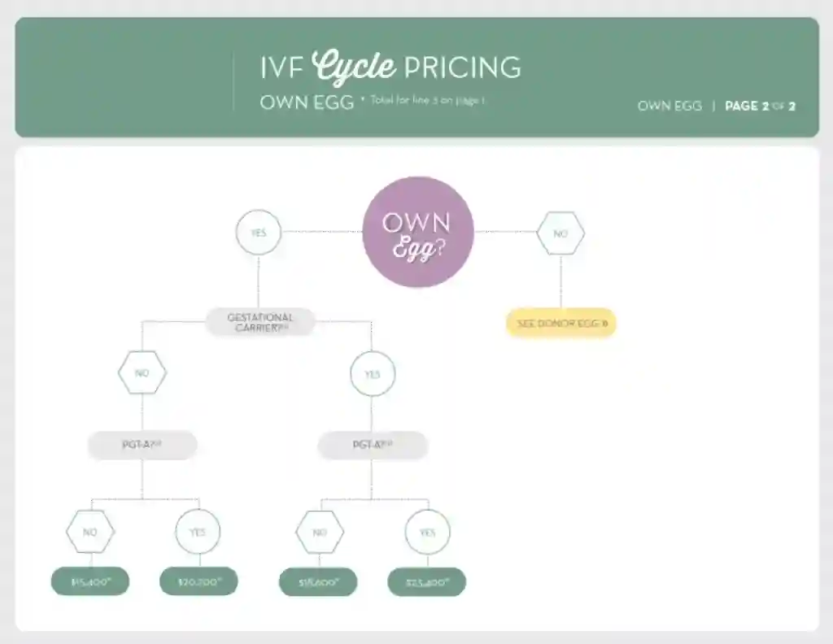The image size is (833, 644).
Task: Select the YES circle beside Own Egg
Action: (x=258, y=233)
